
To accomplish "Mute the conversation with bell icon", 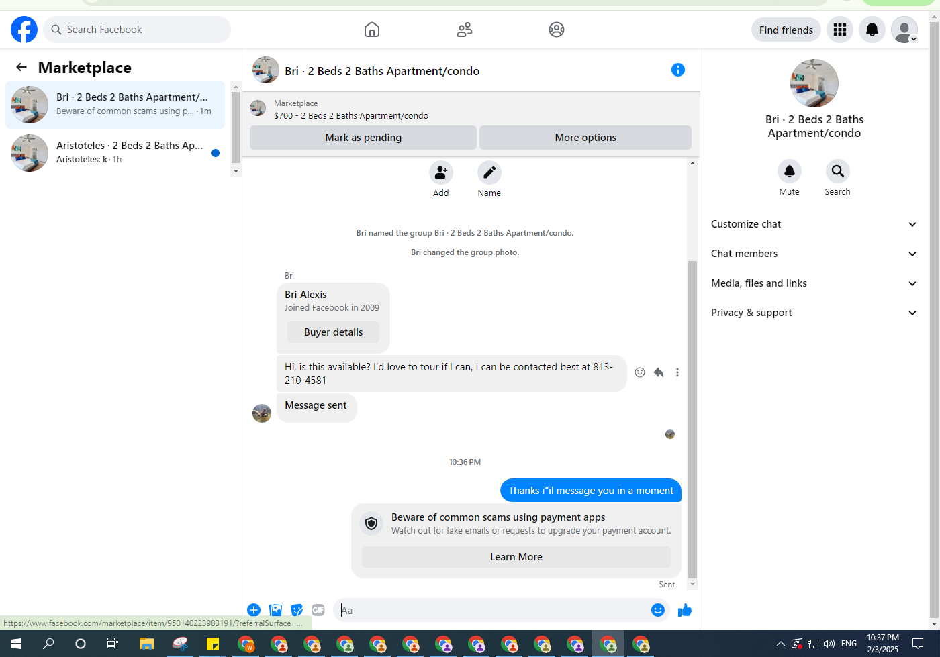I will (x=790, y=171).
